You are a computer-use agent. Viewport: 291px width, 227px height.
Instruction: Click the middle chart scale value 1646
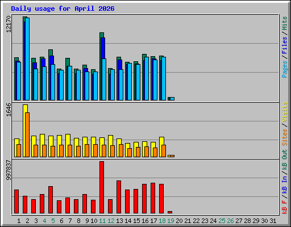pyautogui.click(x=9, y=110)
